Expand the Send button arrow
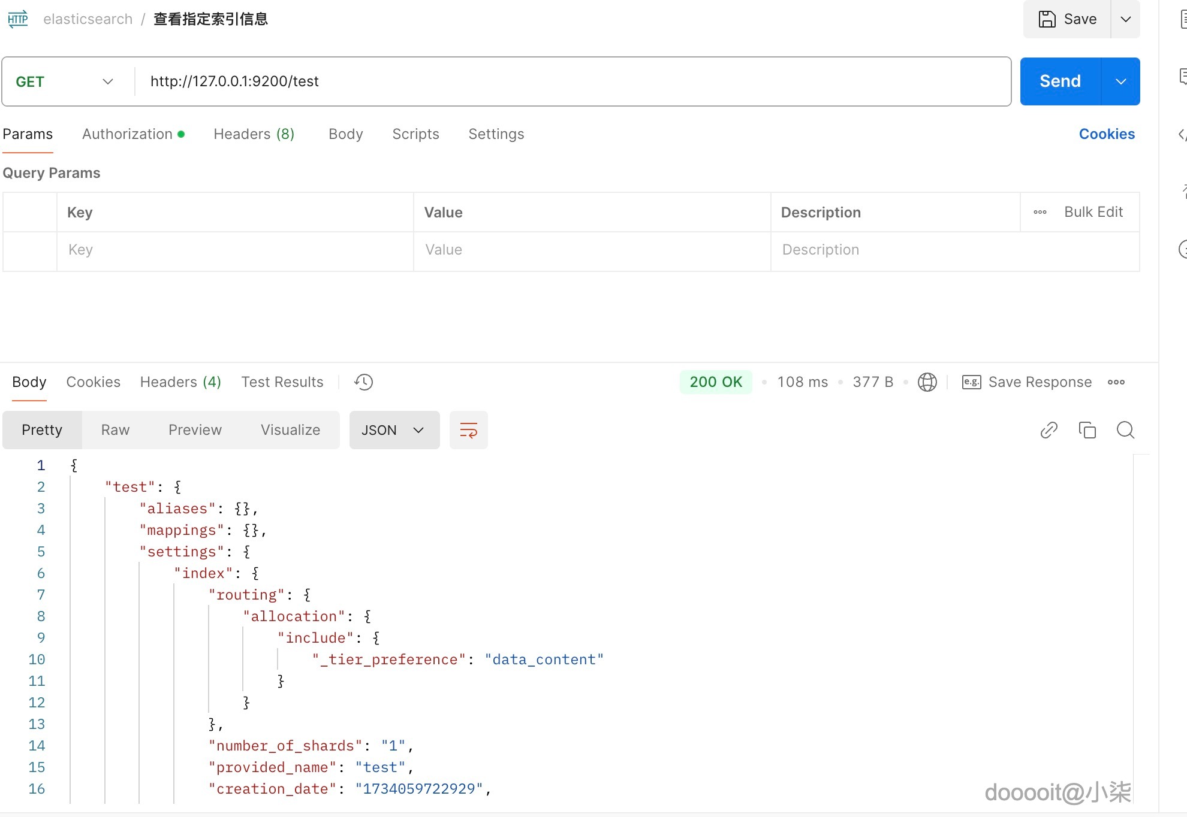Screen dimensions: 1187x817 1120,81
